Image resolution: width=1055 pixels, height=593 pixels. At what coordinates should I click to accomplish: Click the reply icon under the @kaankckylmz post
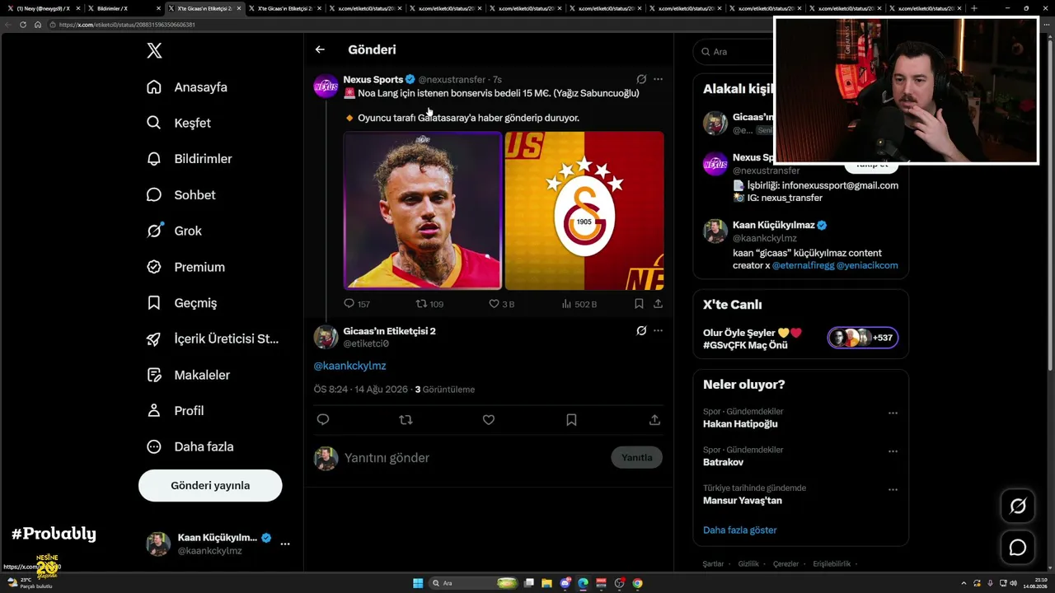[x=323, y=420]
